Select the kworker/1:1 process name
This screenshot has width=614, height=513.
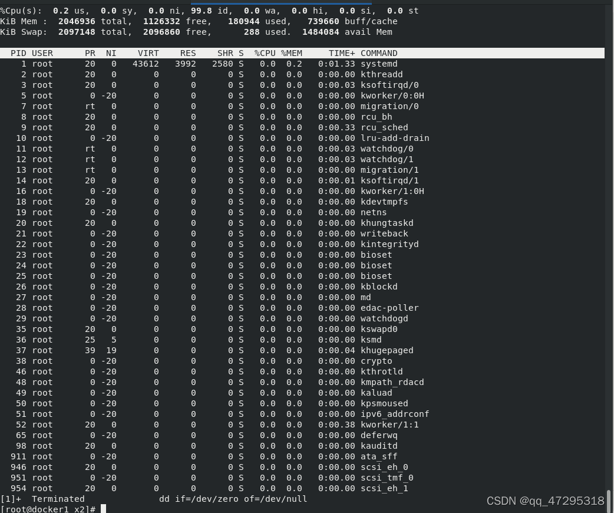point(389,425)
